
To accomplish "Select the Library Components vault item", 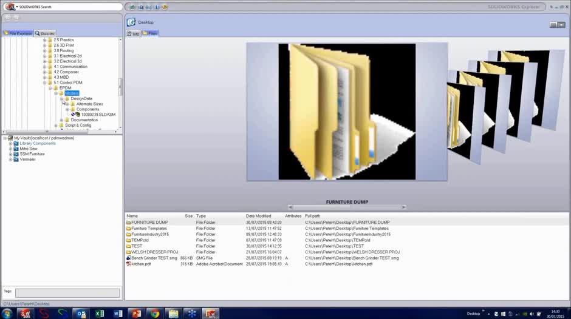I will click(x=37, y=143).
